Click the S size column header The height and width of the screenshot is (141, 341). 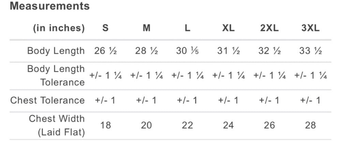tap(106, 28)
